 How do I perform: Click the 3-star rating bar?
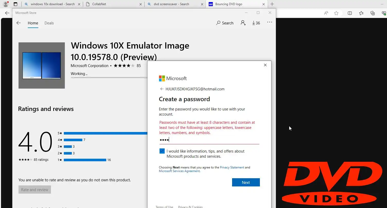(x=68, y=147)
